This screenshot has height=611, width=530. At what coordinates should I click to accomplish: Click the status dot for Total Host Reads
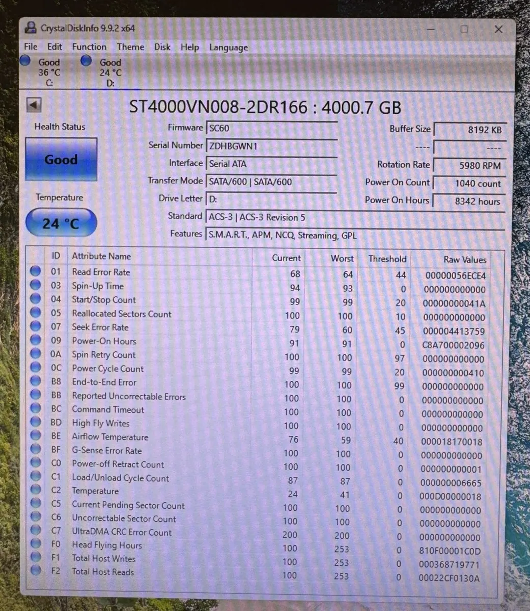[35, 570]
